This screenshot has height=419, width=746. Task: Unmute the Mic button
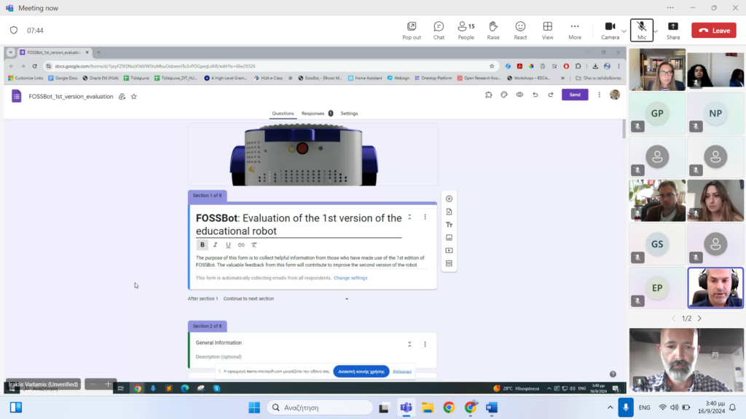click(642, 31)
